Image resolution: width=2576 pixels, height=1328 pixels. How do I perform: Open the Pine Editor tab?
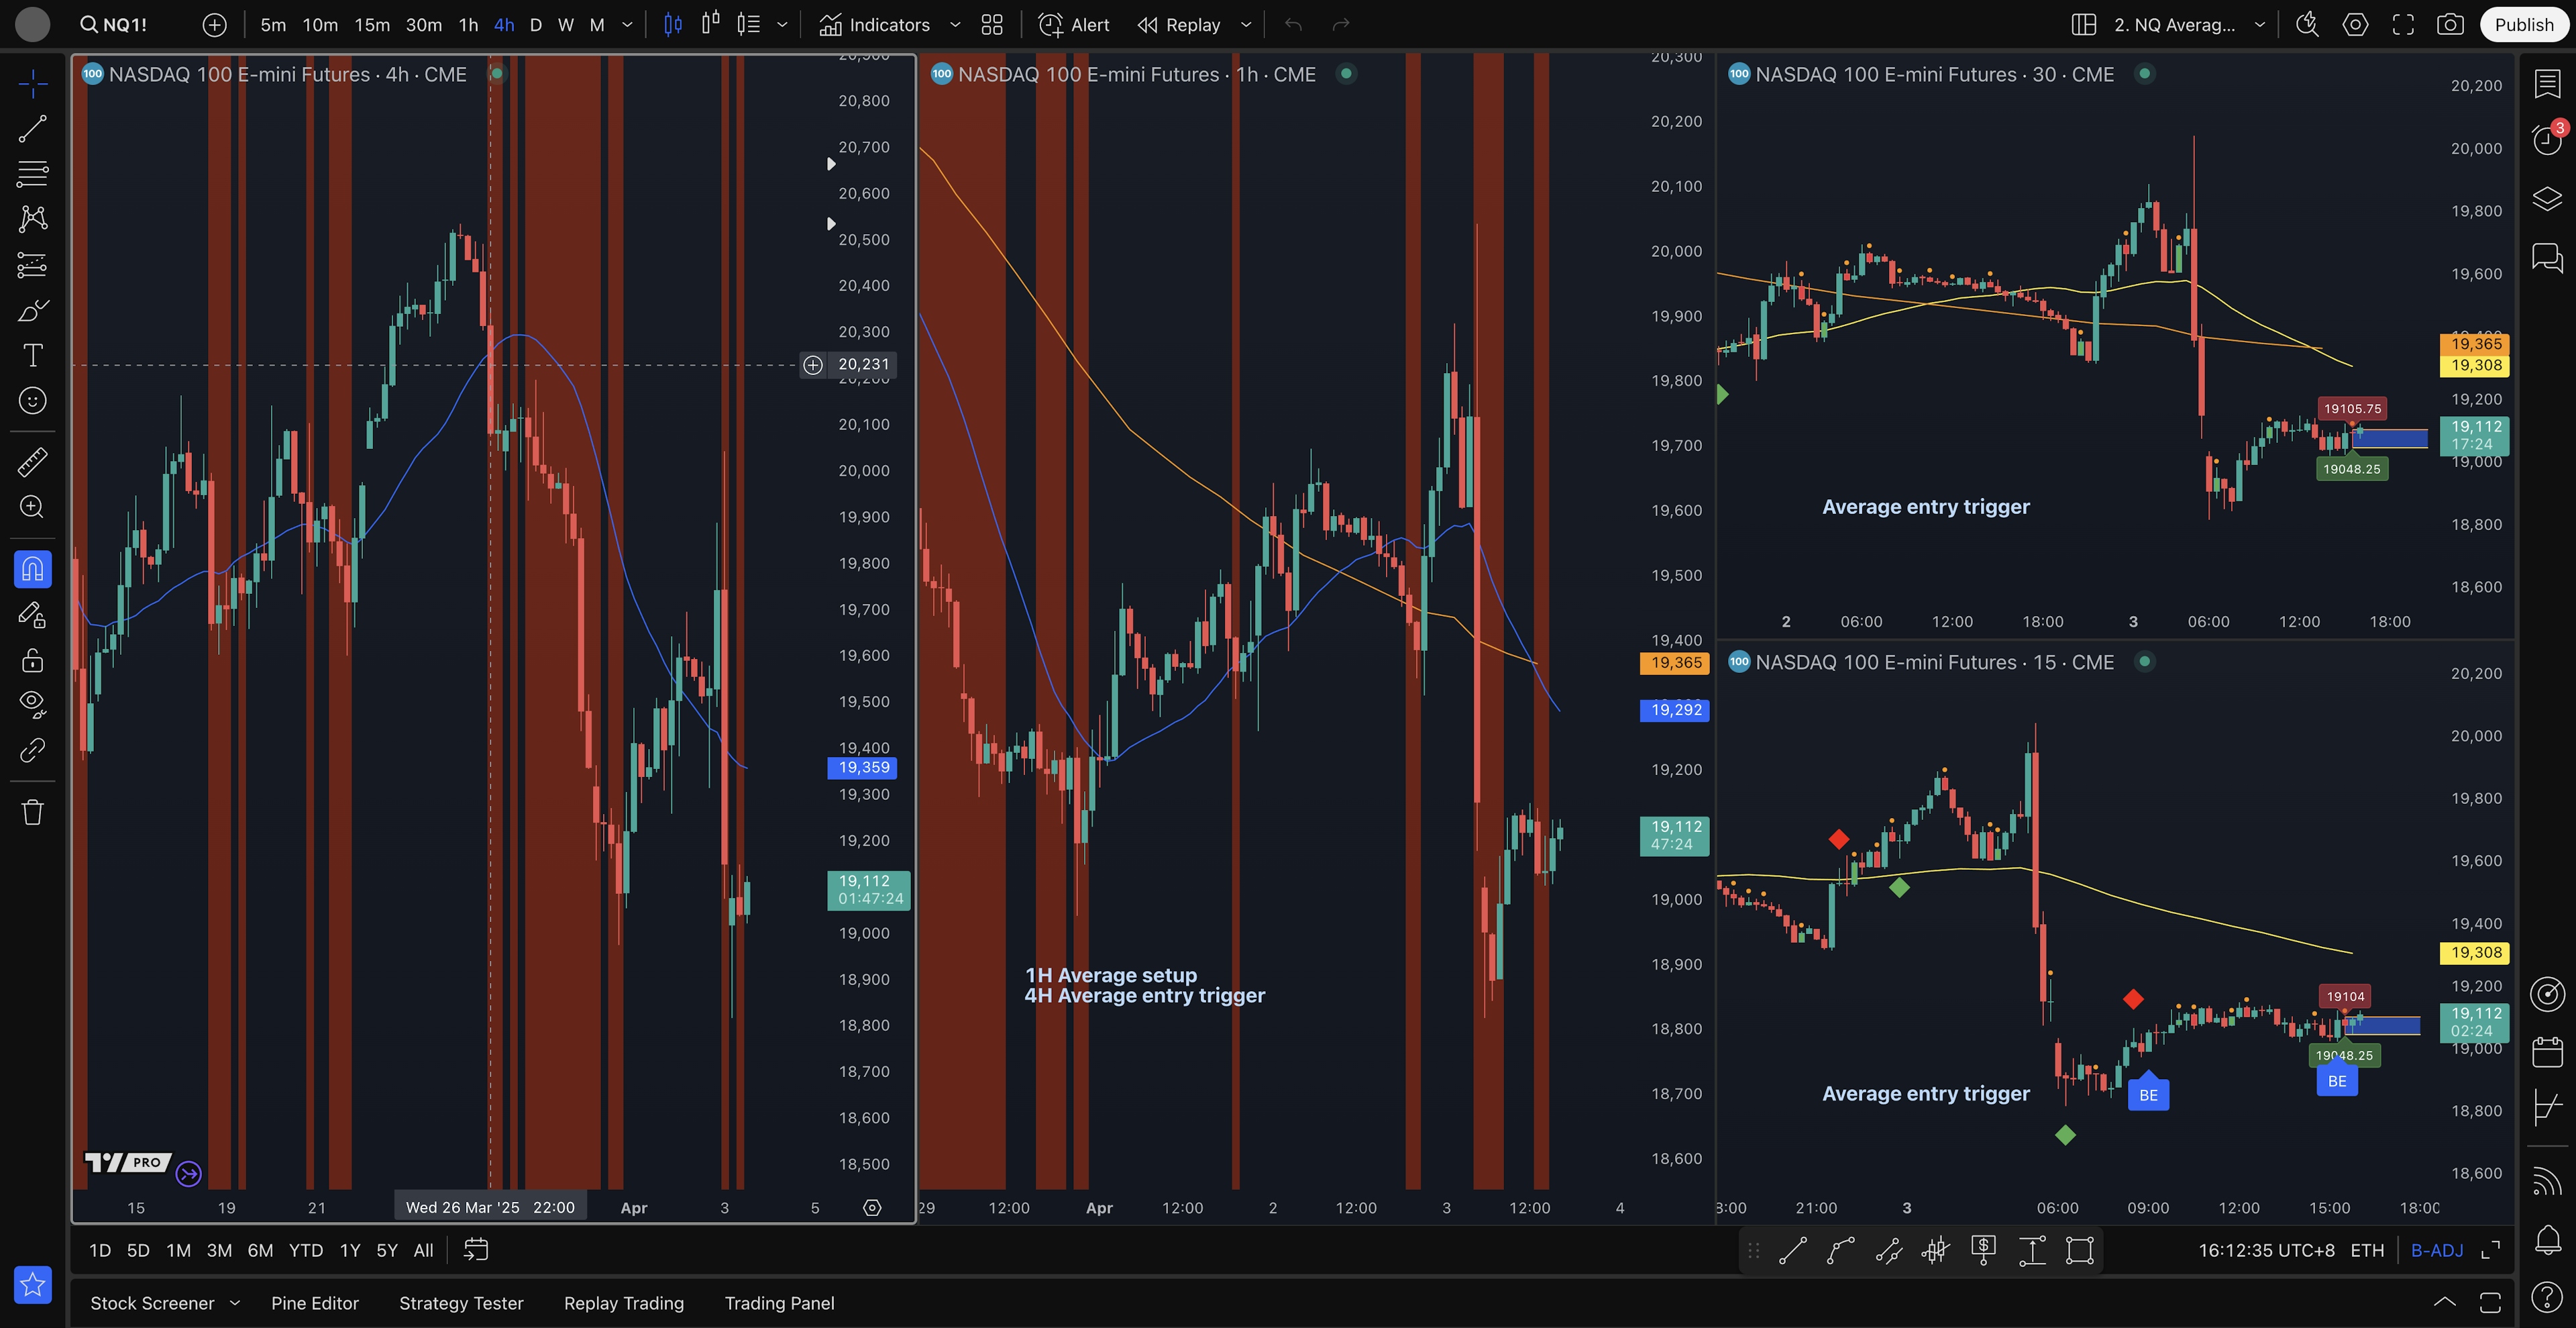point(314,1303)
